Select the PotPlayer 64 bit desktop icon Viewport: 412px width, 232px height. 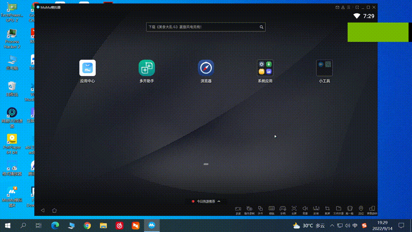tap(12, 144)
